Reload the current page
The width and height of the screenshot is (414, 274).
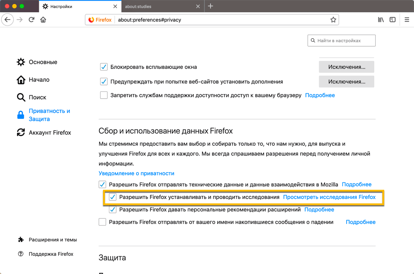coord(32,19)
